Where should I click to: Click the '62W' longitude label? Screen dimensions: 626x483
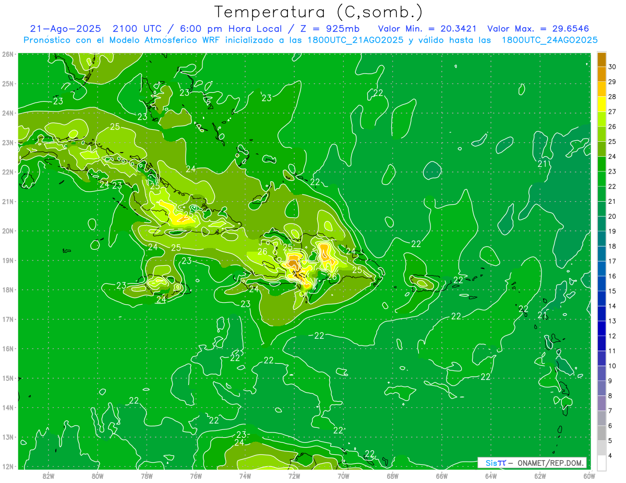tap(540, 476)
